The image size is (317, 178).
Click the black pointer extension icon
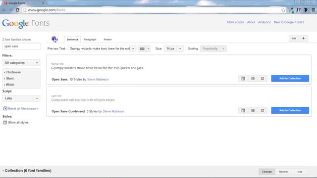306,10
